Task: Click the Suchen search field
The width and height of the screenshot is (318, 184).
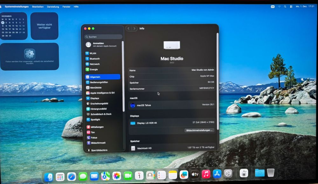Action: (x=103, y=37)
